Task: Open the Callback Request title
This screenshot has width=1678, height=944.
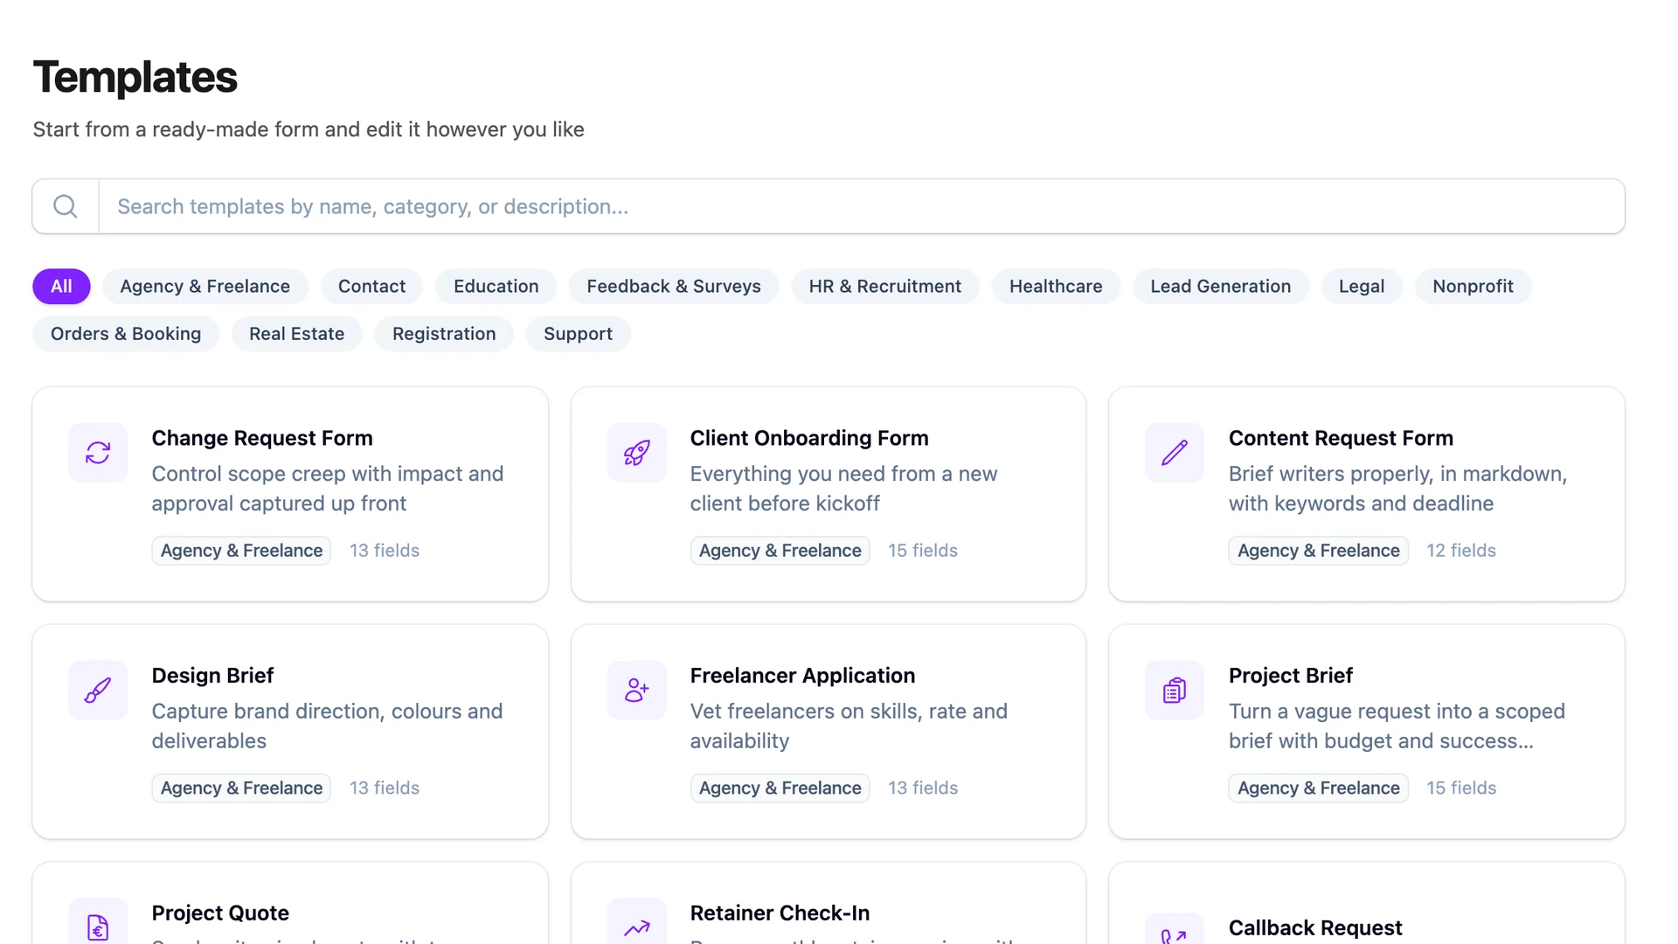Action: pyautogui.click(x=1314, y=928)
